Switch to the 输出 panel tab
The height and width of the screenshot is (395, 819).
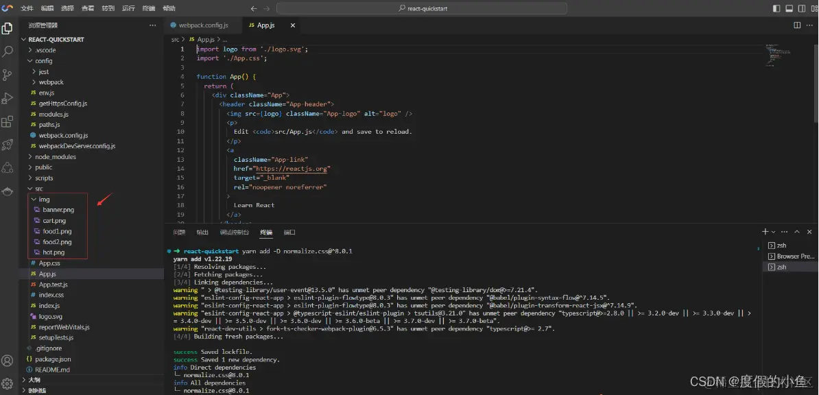click(202, 232)
